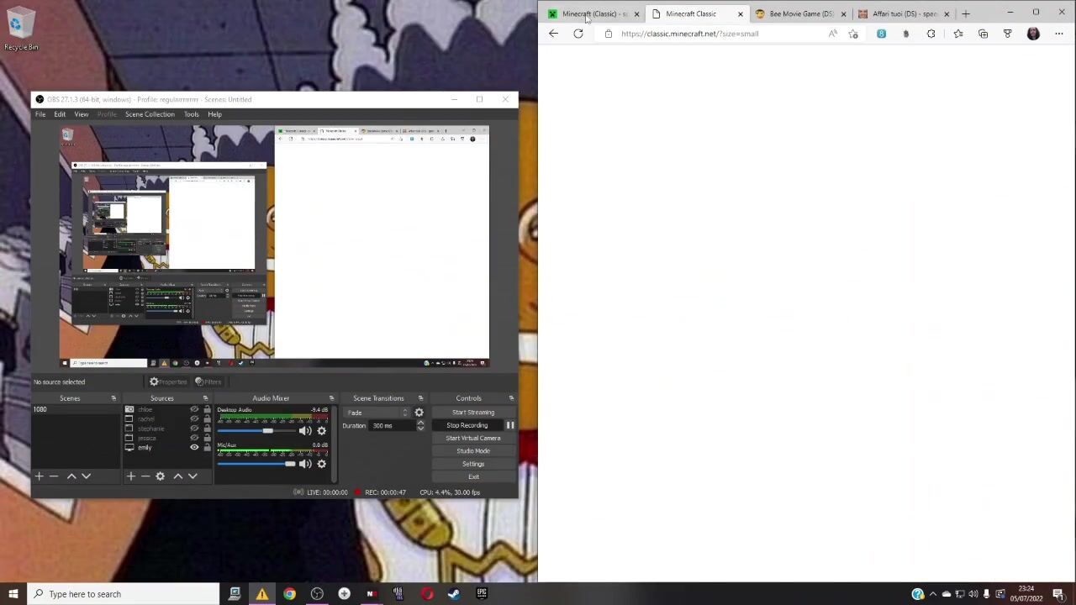Image resolution: width=1076 pixels, height=605 pixels.
Task: Open source properties gear below Sources list
Action: 160,476
